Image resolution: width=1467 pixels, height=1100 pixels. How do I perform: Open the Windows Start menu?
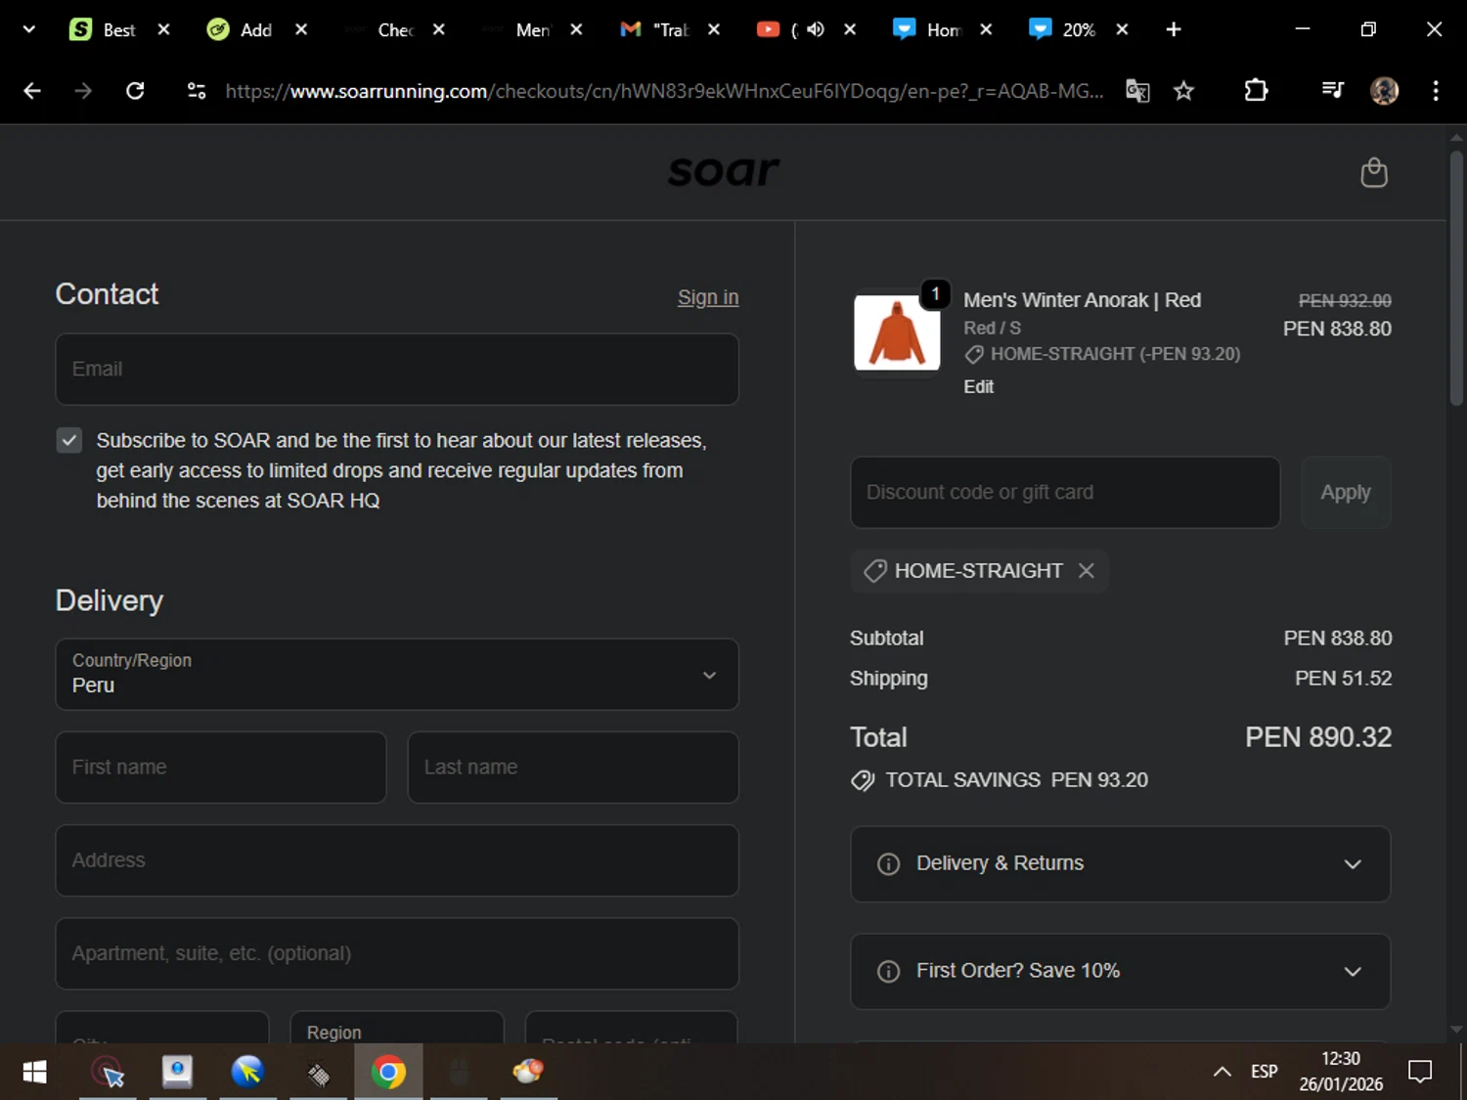click(x=34, y=1073)
